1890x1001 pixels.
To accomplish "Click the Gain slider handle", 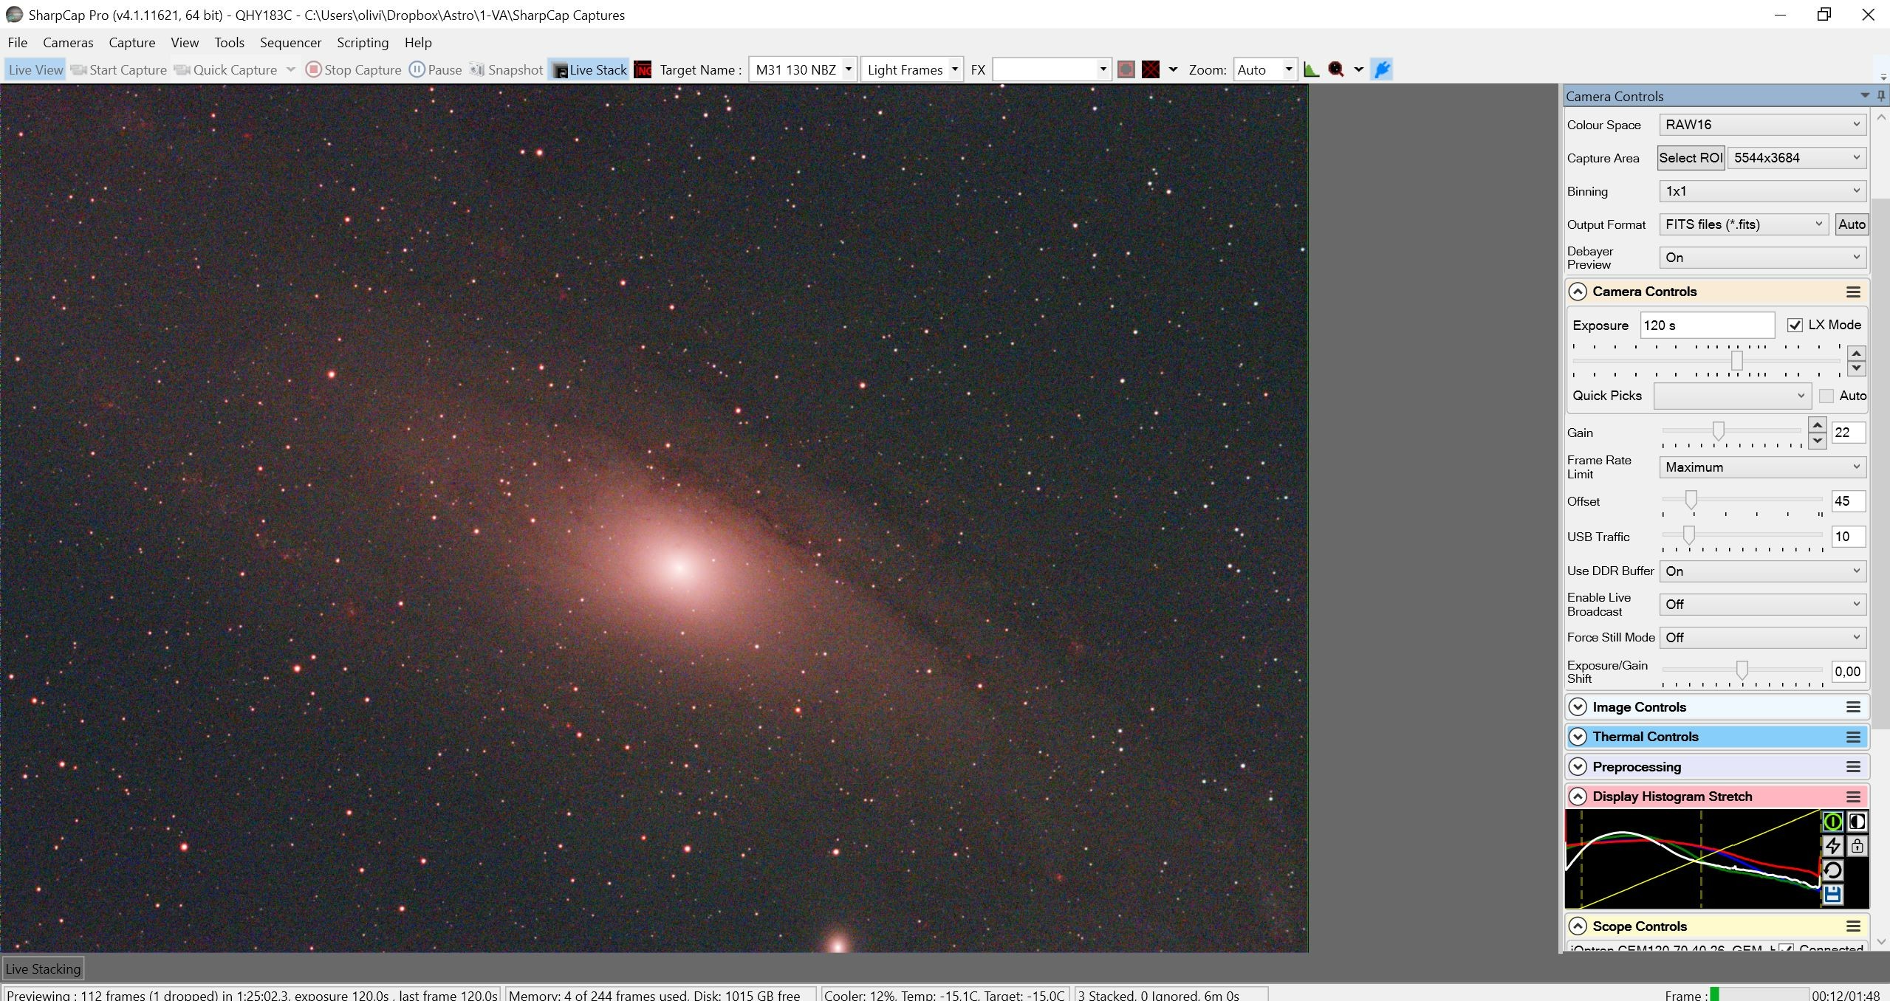I will click(x=1719, y=431).
